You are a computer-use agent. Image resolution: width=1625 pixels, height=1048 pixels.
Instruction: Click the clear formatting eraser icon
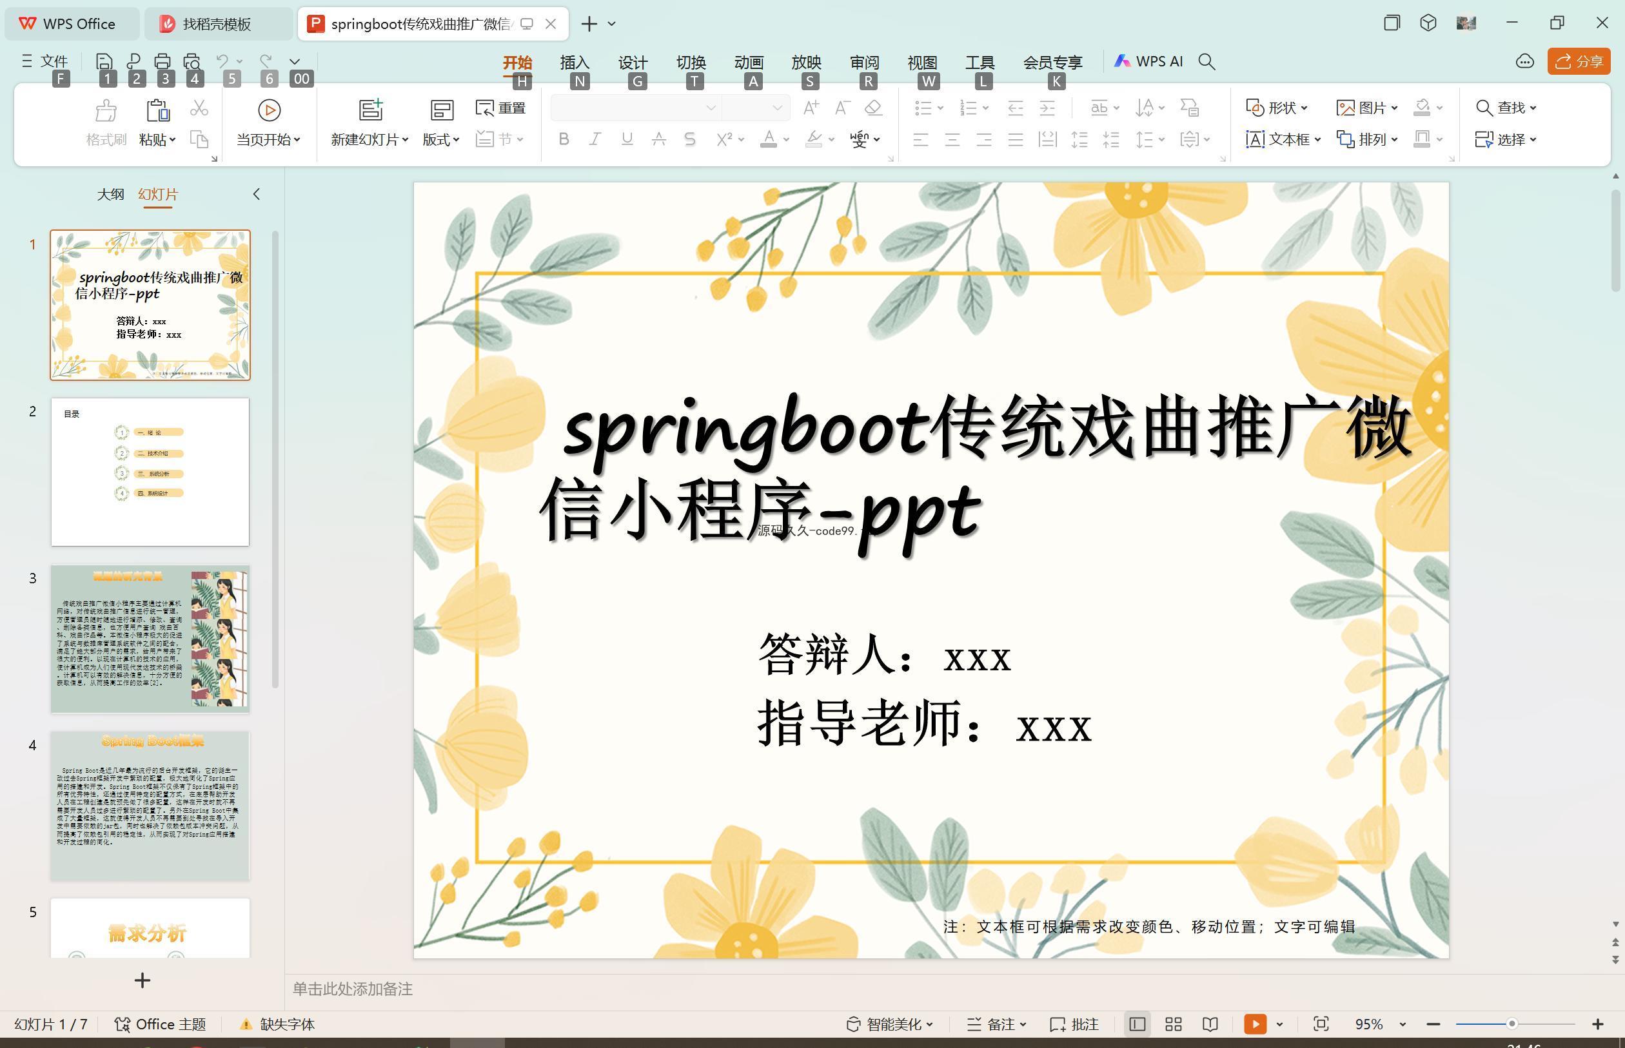pyautogui.click(x=873, y=108)
